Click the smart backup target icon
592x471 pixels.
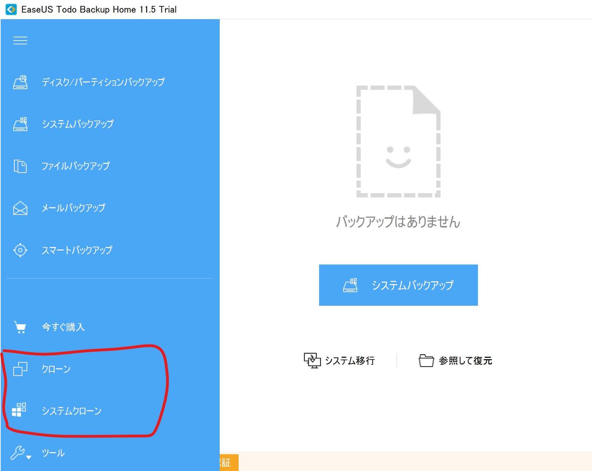(20, 250)
